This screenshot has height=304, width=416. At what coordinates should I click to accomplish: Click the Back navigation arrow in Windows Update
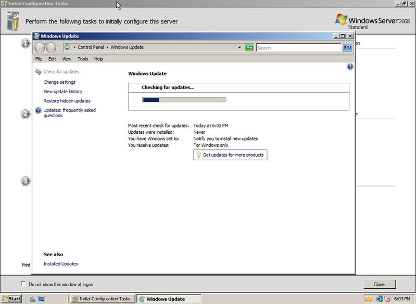[40, 48]
